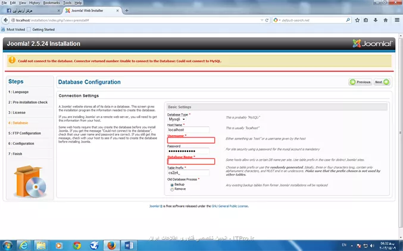Open a new tab with the plus button
The width and height of the screenshot is (403, 251).
click(x=126, y=11)
